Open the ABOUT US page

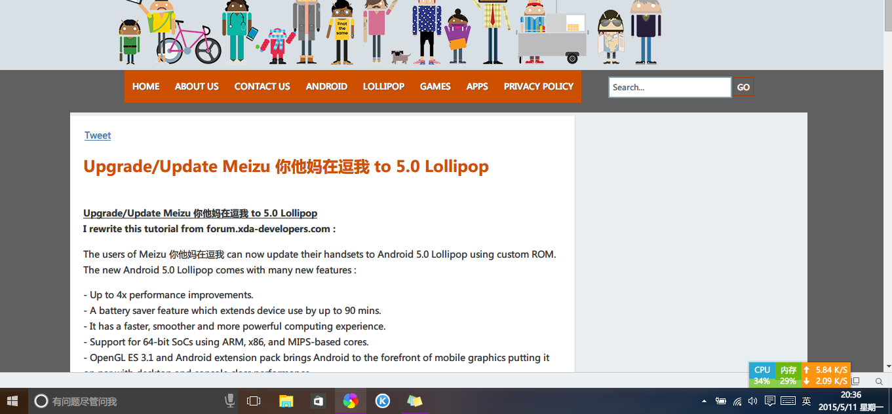tap(197, 86)
